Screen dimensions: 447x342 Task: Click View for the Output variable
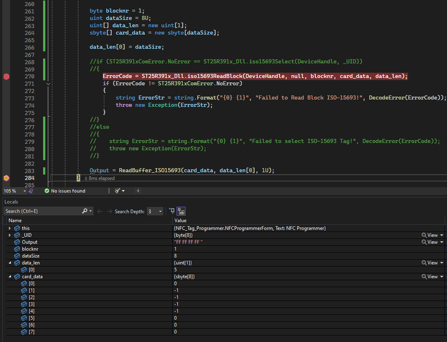pyautogui.click(x=432, y=242)
